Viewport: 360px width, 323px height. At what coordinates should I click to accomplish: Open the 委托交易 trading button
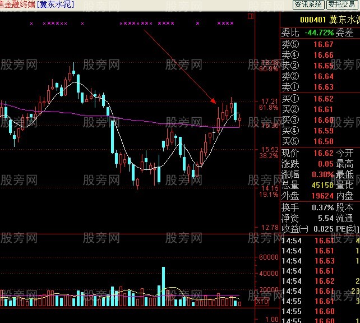click(341, 4)
